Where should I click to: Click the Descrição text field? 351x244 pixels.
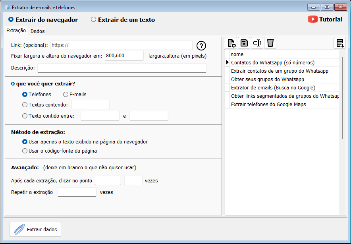tap(122, 68)
